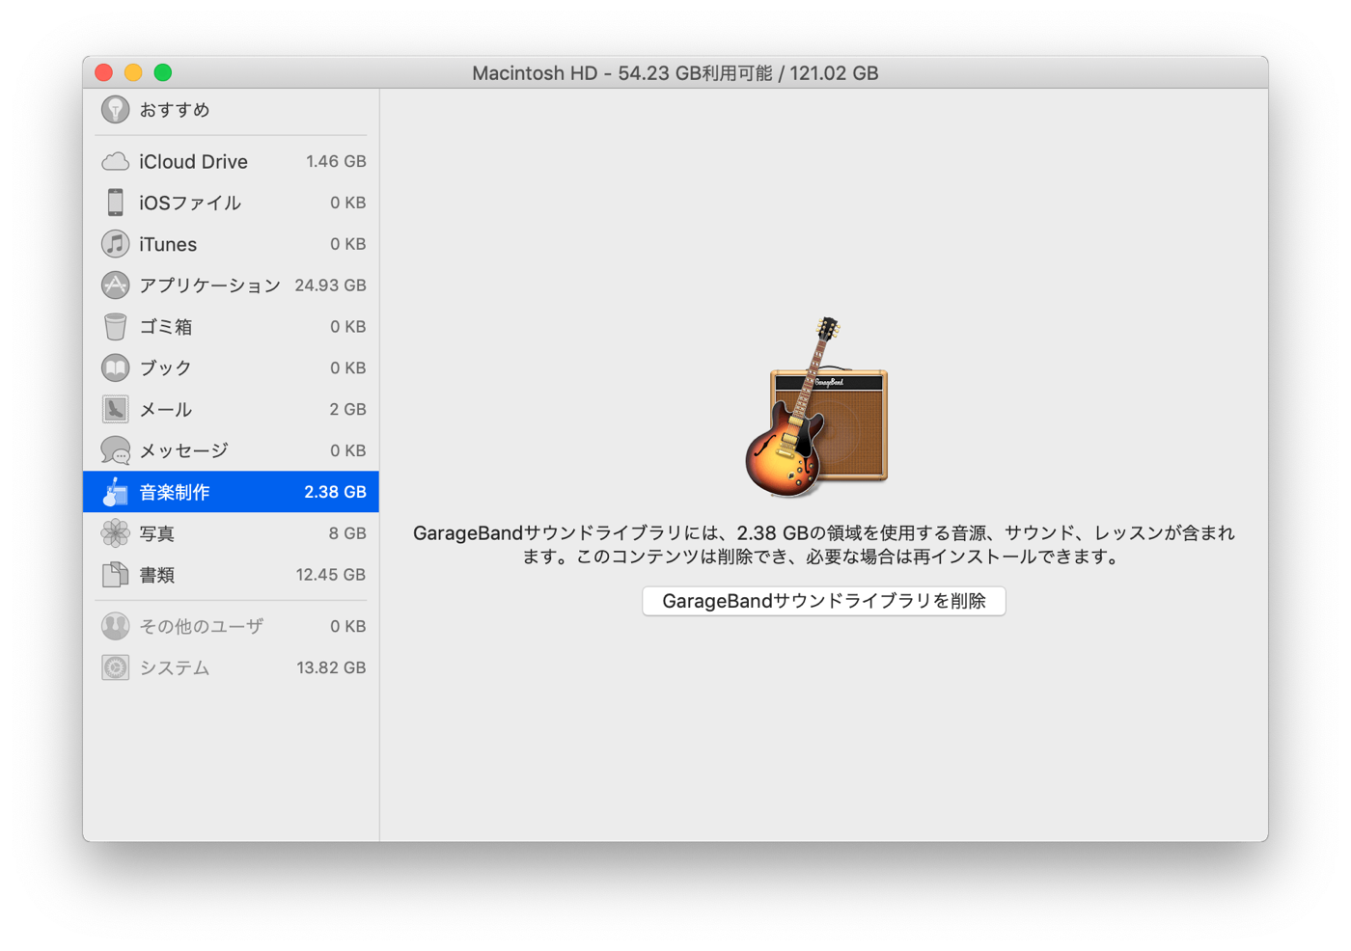Click the 1.46 GB size value

click(x=336, y=161)
